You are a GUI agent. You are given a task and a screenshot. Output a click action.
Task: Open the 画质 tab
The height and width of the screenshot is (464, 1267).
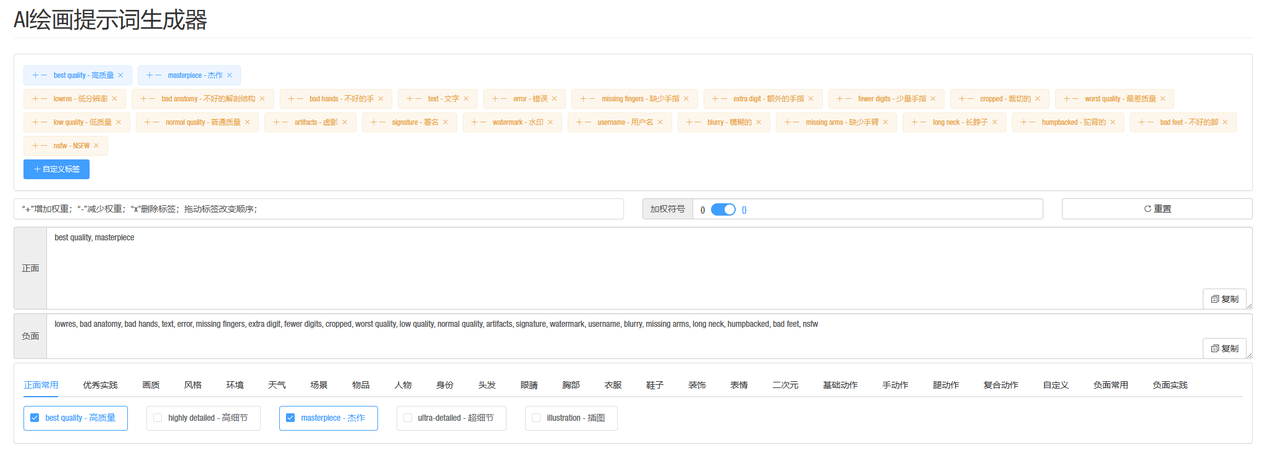(151, 385)
